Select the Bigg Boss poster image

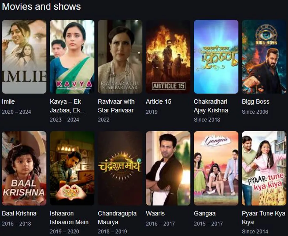pos(264,57)
